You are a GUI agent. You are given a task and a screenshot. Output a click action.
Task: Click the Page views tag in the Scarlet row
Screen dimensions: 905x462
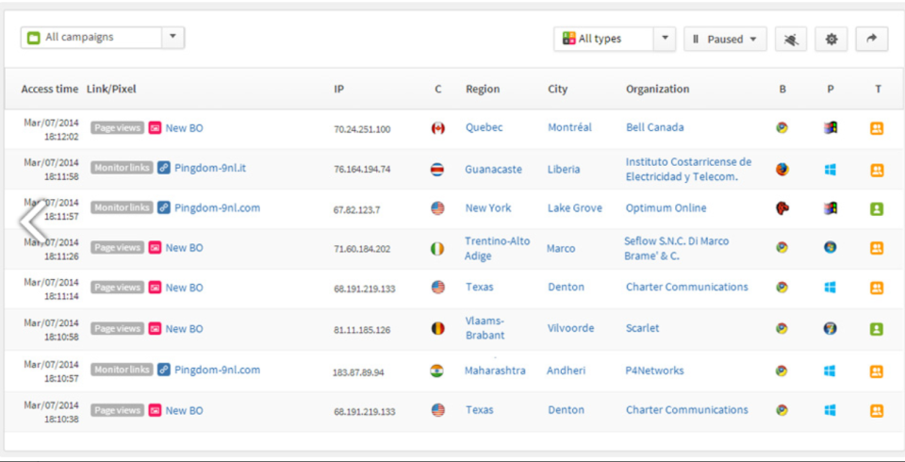(117, 329)
